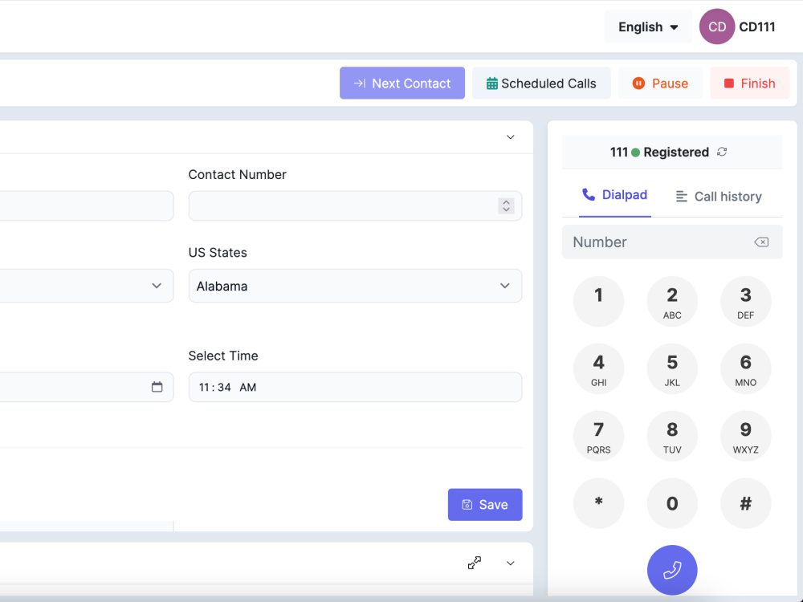Tap the star key on keypad
The width and height of the screenshot is (803, 602).
click(599, 503)
